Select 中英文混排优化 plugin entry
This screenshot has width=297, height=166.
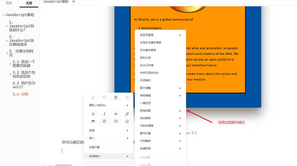point(160,73)
